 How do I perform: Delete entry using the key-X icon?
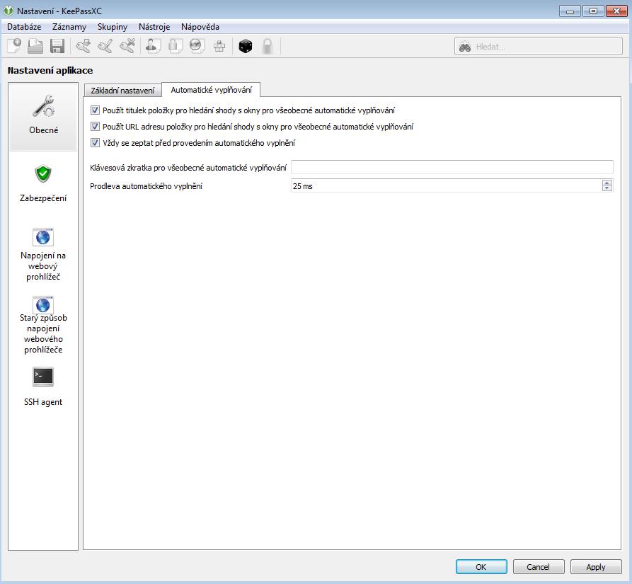click(x=127, y=46)
